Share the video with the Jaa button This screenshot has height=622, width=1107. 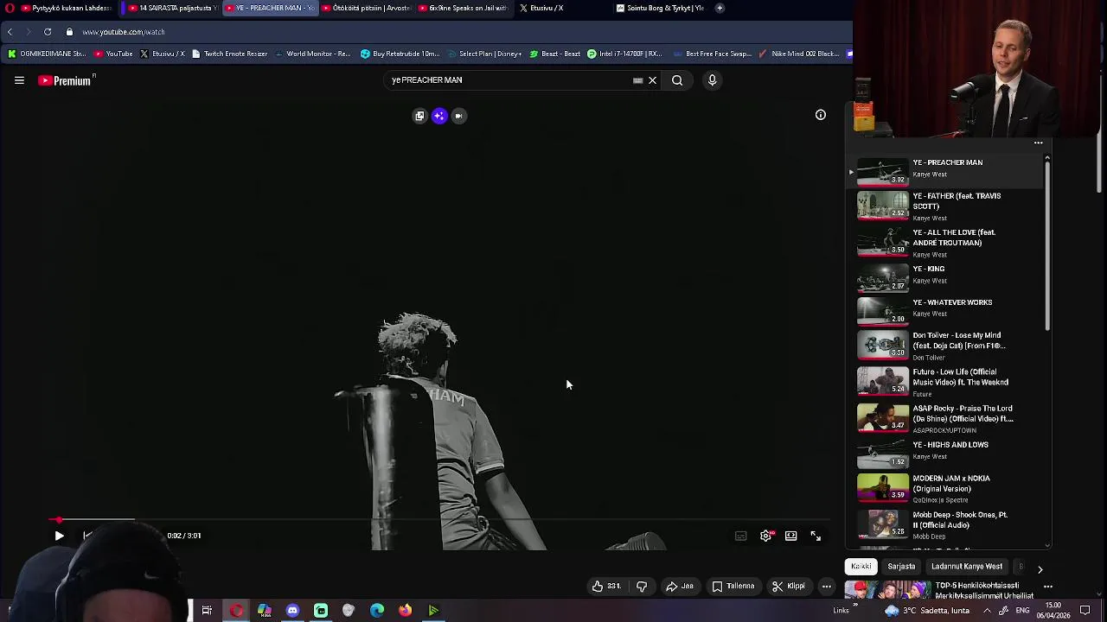(680, 587)
